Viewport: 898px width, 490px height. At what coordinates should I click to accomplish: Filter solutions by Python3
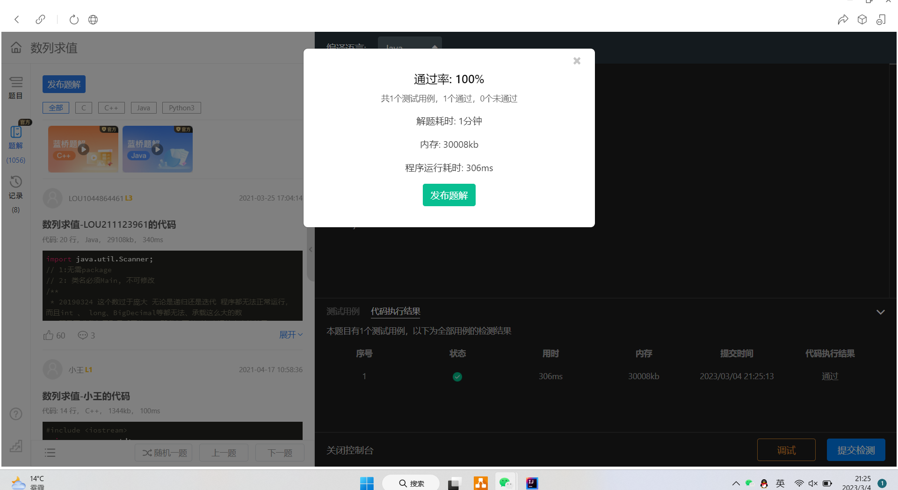click(181, 108)
